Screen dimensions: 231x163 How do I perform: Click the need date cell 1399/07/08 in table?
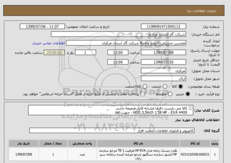click(x=24, y=155)
